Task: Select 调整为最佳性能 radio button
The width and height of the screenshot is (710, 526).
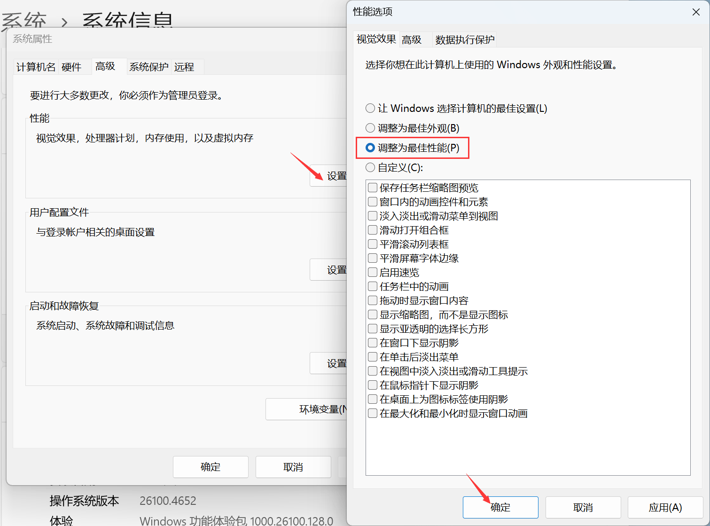Action: (x=370, y=148)
